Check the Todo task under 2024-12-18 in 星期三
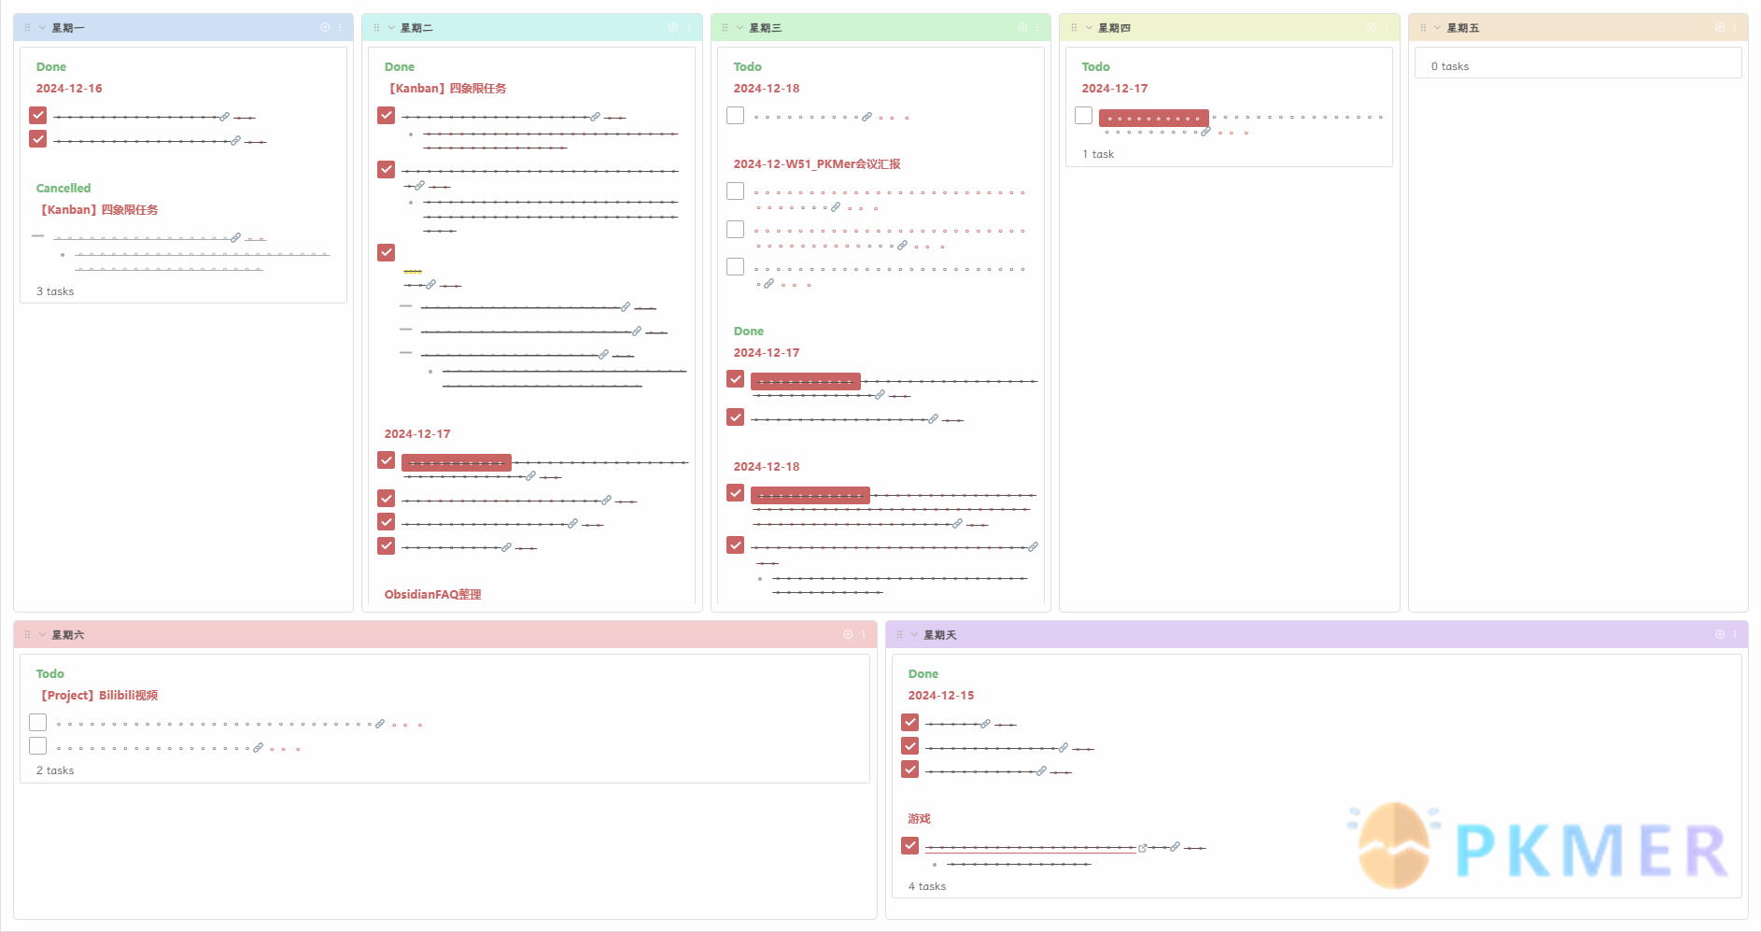Image resolution: width=1761 pixels, height=932 pixels. pyautogui.click(x=735, y=115)
